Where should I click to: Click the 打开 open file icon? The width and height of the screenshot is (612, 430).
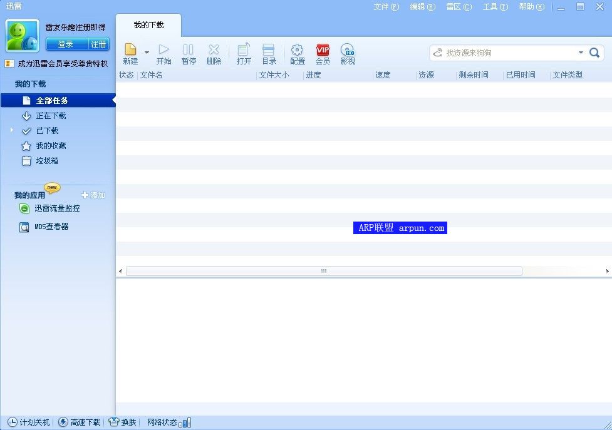(244, 50)
